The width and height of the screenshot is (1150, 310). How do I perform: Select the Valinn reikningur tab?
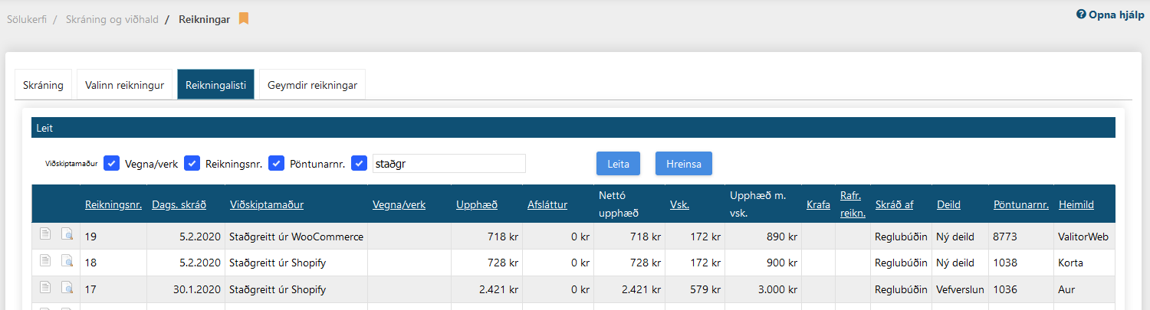124,85
